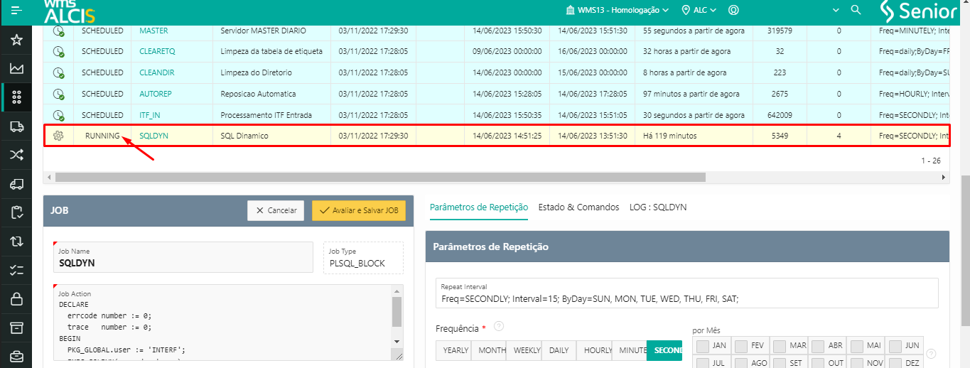Open the ITF_IN job link
Screen dimensions: 970x368
click(150, 115)
